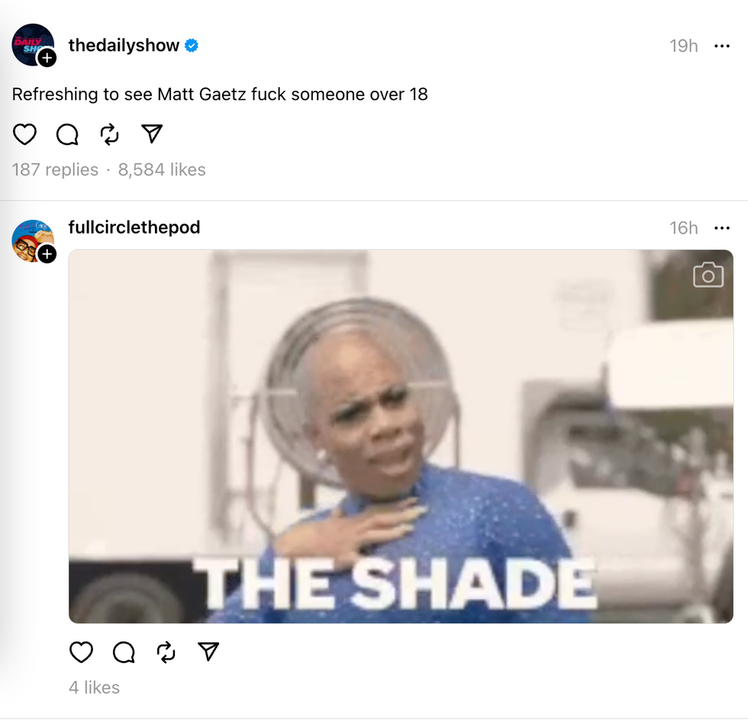Viewport: 748px width, 720px height.
Task: Open more options menu on fullcirclethepod reply
Action: click(722, 228)
